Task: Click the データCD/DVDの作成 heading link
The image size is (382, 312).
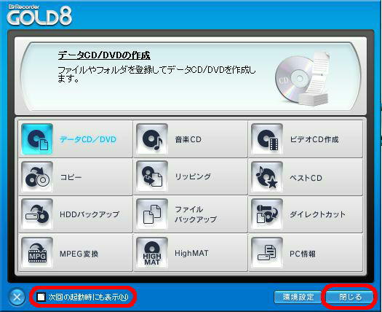Action: tap(104, 55)
